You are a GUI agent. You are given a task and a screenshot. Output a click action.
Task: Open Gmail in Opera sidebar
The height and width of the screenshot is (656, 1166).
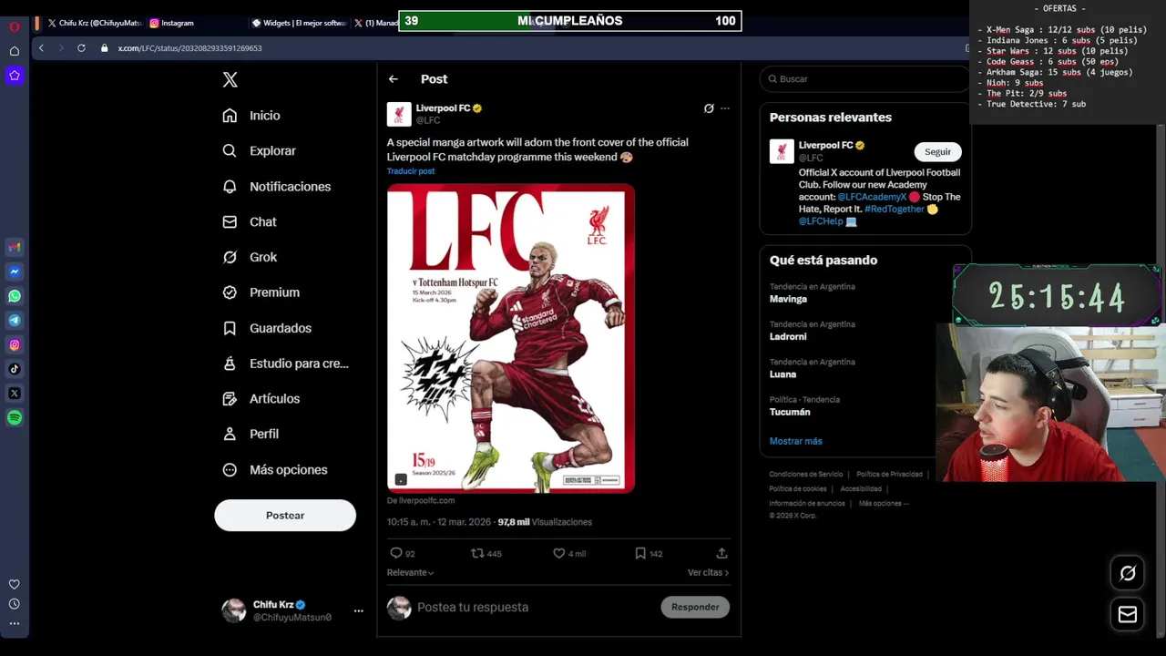point(15,247)
